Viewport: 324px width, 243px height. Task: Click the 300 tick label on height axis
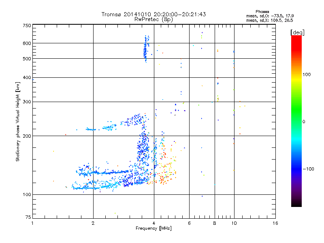click(27, 102)
